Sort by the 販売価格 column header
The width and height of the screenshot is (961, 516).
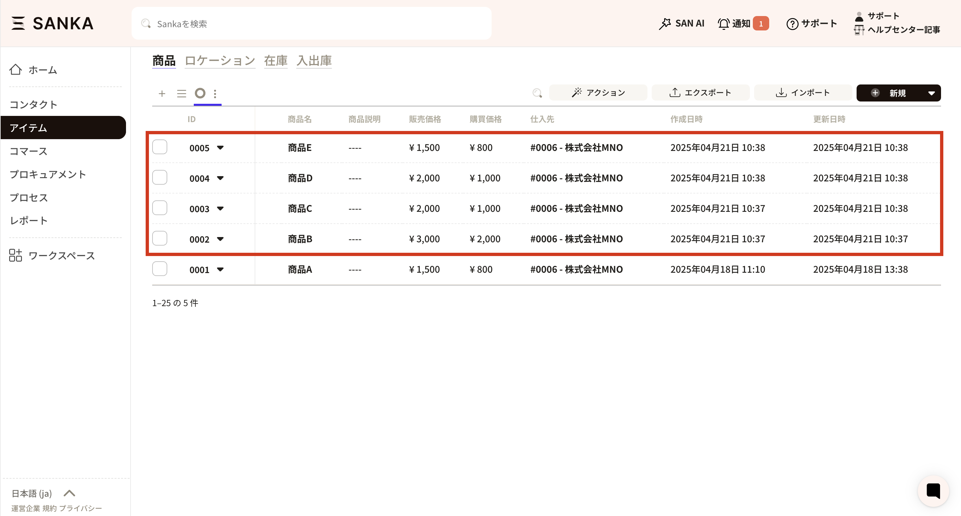pos(425,119)
